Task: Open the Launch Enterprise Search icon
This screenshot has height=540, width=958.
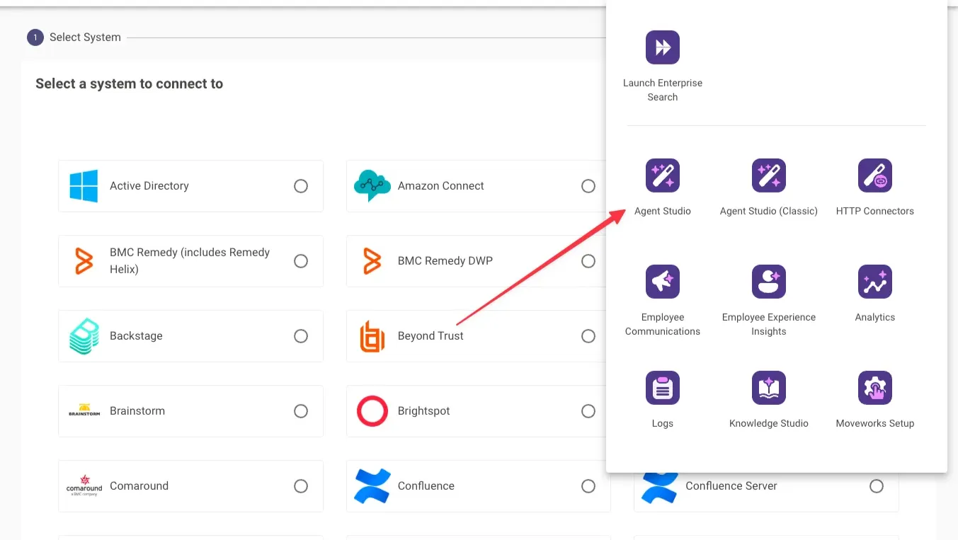Action: tap(663, 47)
